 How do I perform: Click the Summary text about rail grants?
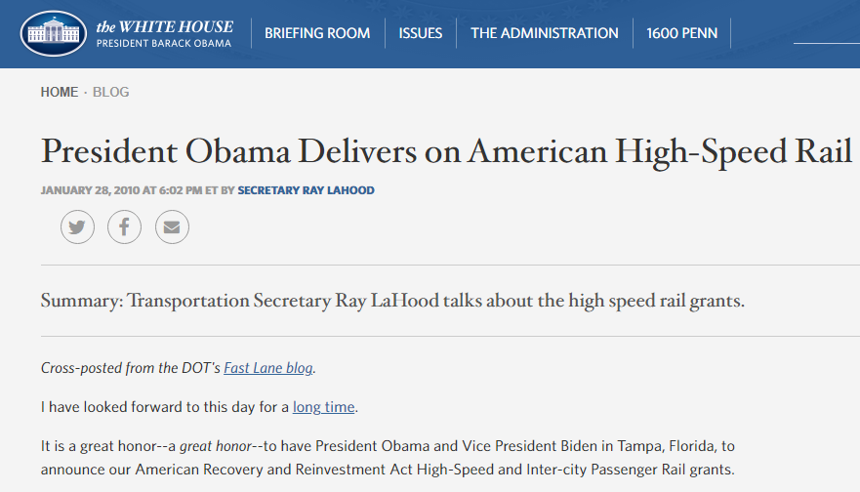click(392, 301)
